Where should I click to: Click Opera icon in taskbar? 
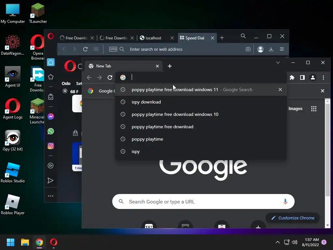[x=54, y=242]
